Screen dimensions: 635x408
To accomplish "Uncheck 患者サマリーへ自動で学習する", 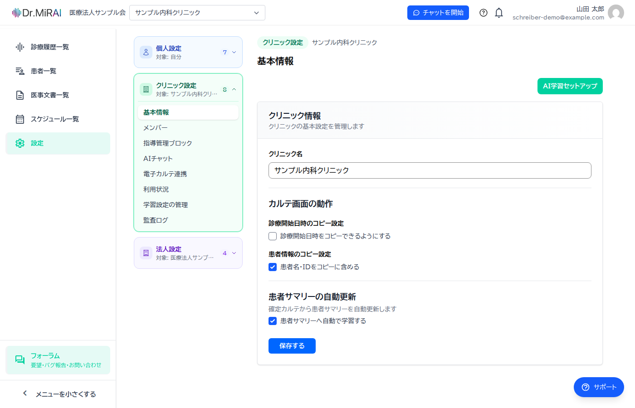I will (273, 321).
